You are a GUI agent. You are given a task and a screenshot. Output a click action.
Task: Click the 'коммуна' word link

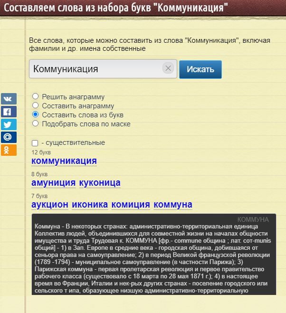coord(173,205)
